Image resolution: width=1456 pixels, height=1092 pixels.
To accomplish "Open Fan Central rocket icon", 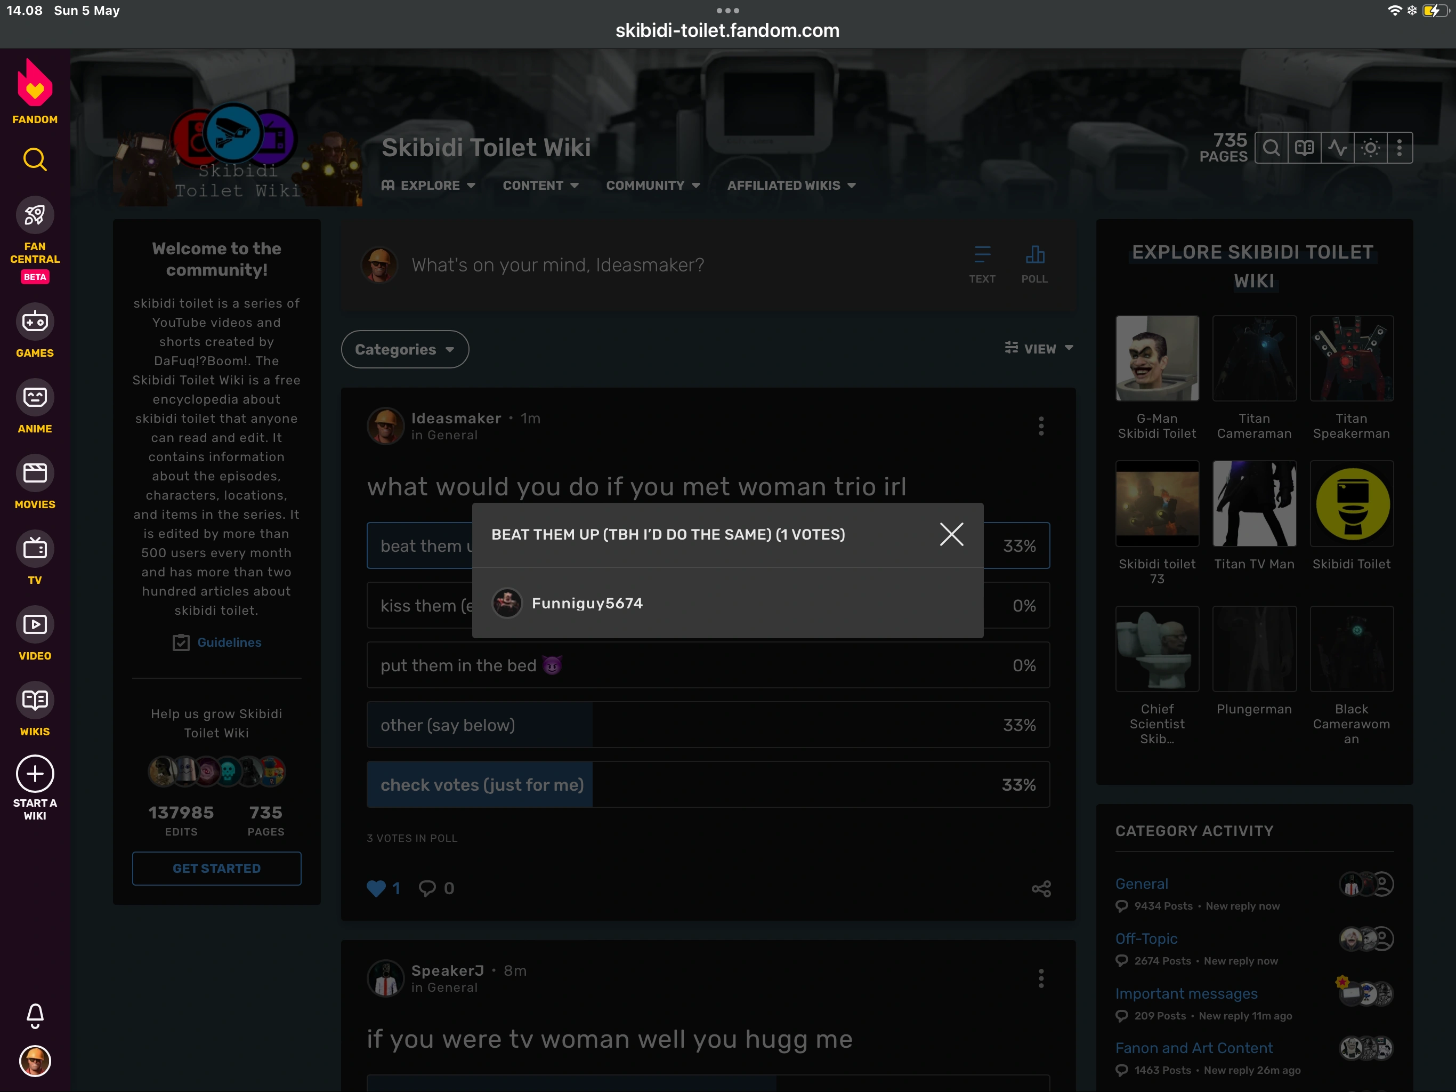I will pos(35,215).
